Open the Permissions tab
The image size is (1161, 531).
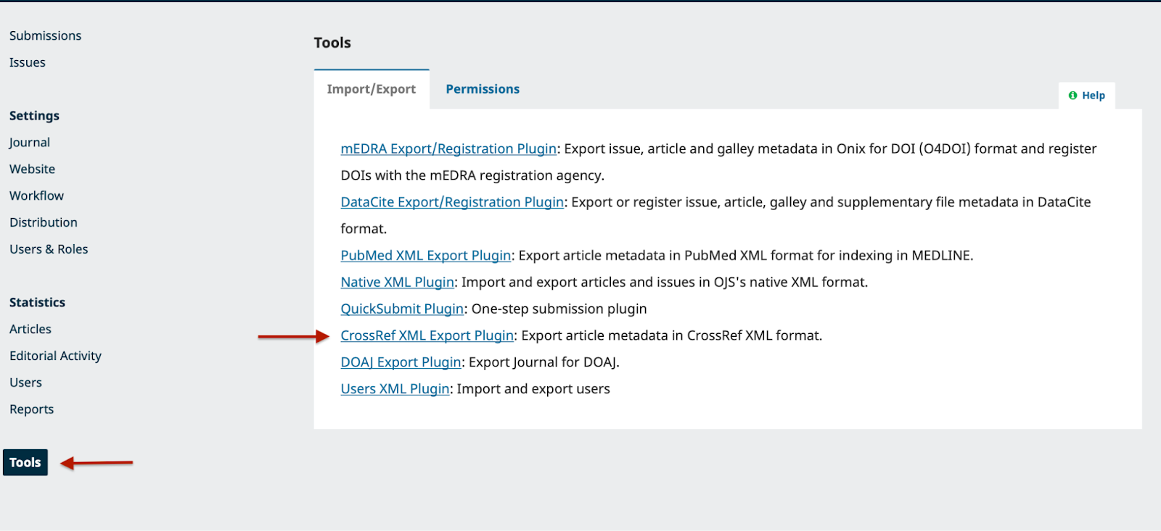pos(483,89)
